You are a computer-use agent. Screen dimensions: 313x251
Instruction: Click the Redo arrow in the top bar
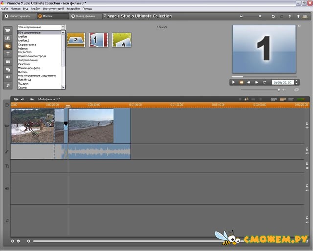282,16
